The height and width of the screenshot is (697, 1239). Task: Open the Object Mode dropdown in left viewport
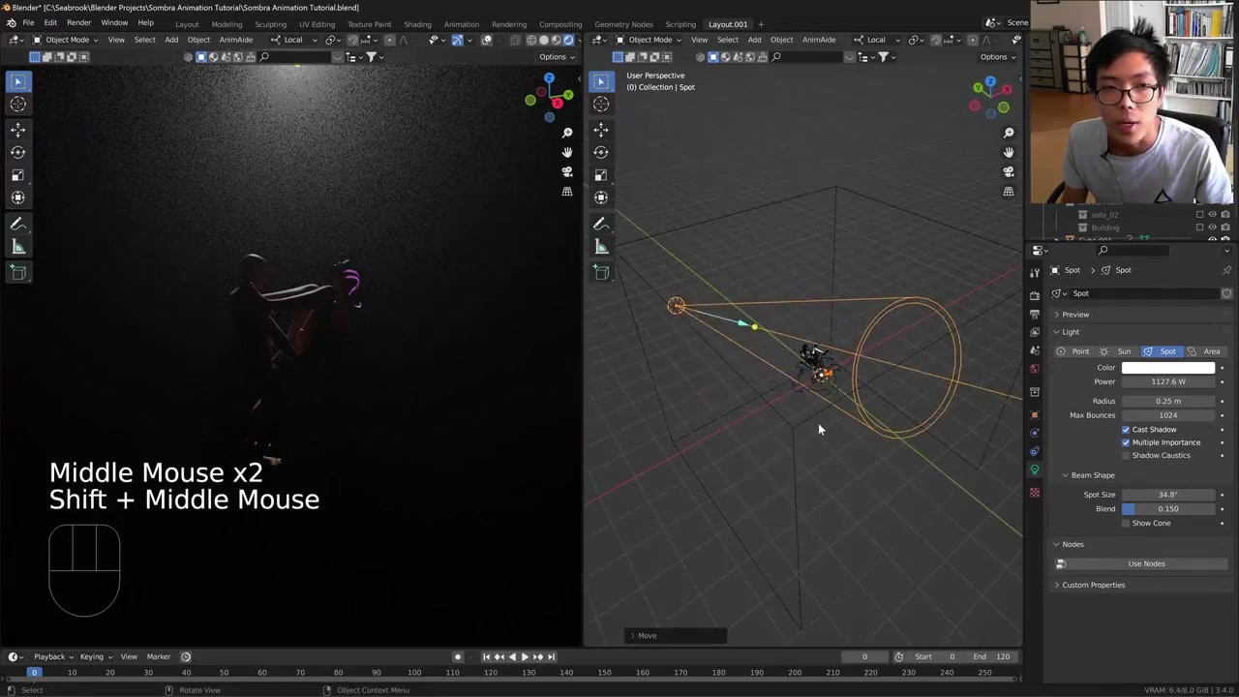click(x=66, y=40)
